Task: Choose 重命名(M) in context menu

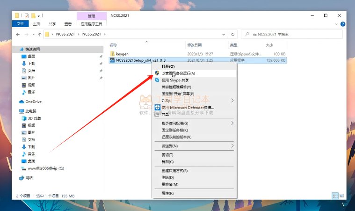Action: click(194, 184)
